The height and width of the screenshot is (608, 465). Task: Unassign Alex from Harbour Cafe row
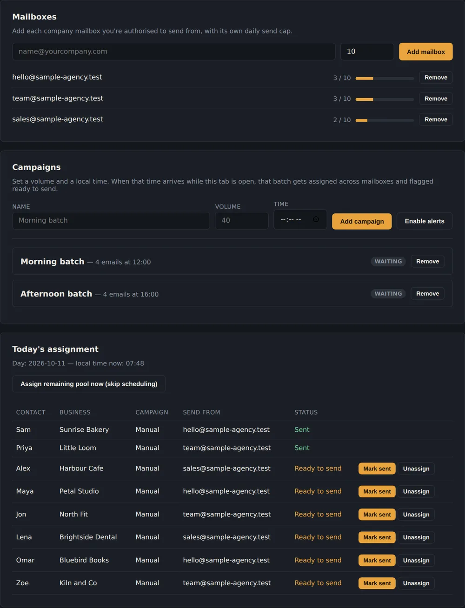[x=416, y=469]
